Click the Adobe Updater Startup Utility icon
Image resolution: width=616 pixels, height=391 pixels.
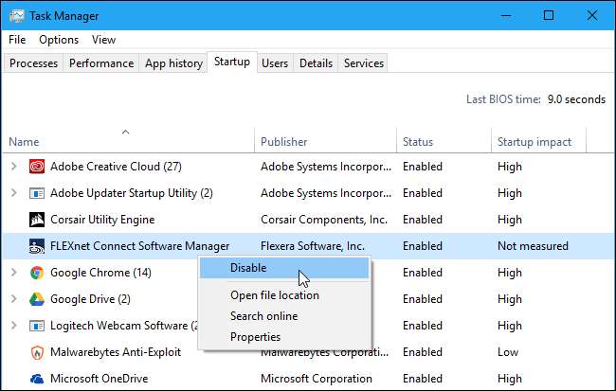point(37,193)
